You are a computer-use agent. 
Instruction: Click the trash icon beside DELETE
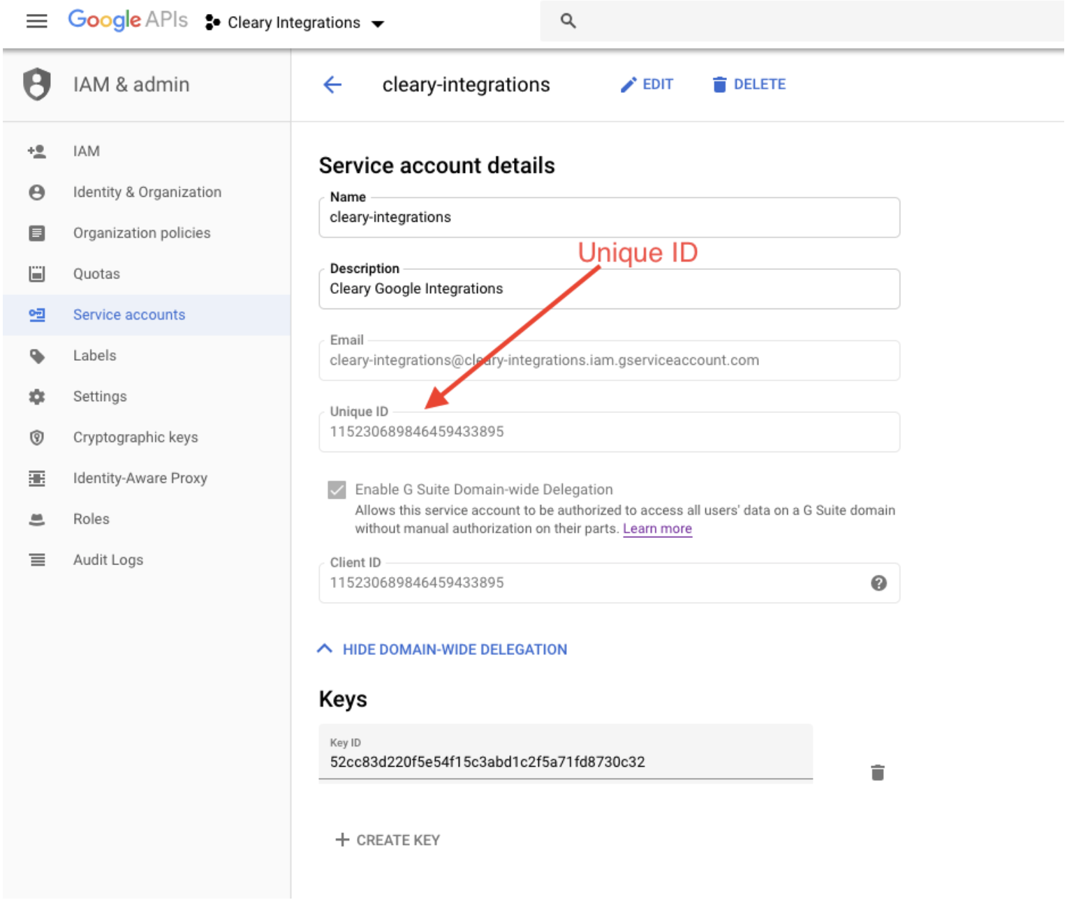(719, 84)
